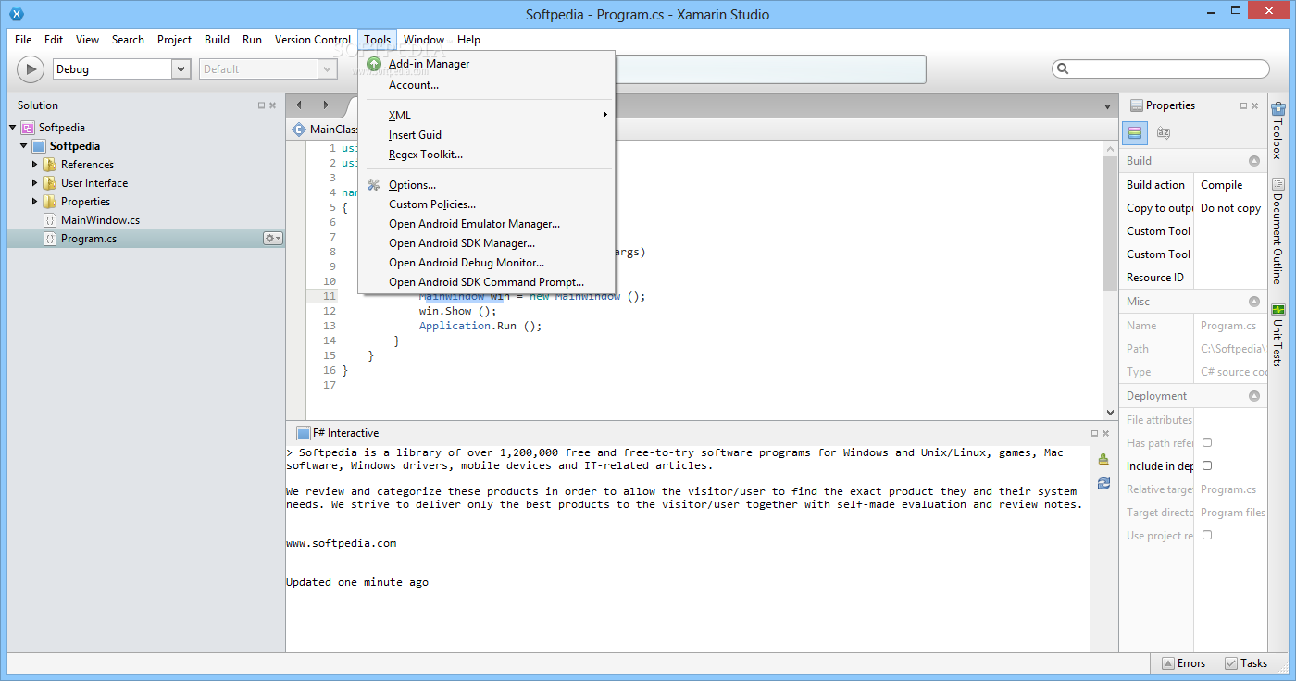Image resolution: width=1296 pixels, height=681 pixels.
Task: Maximize the Solution pad
Action: (261, 105)
